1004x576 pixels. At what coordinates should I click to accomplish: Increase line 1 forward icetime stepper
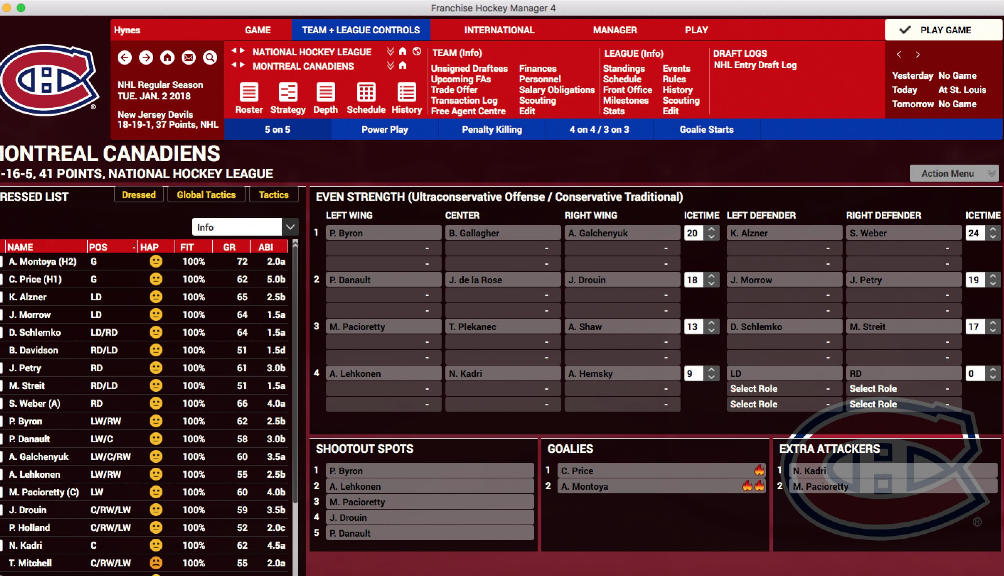(712, 229)
